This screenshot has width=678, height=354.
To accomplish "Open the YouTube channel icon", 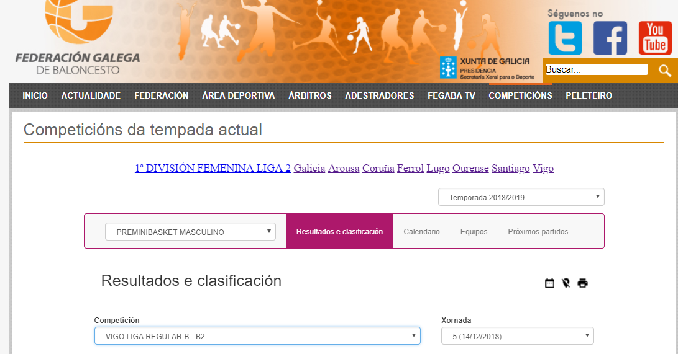I will coord(655,38).
